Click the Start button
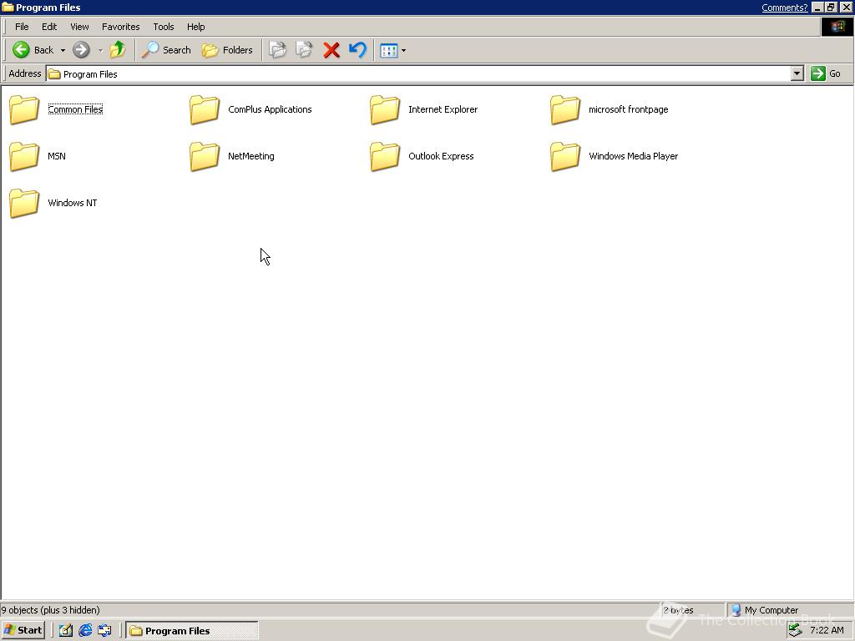This screenshot has height=641, width=855. (x=23, y=630)
